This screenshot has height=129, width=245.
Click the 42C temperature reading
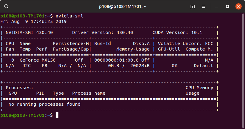click(x=26, y=66)
